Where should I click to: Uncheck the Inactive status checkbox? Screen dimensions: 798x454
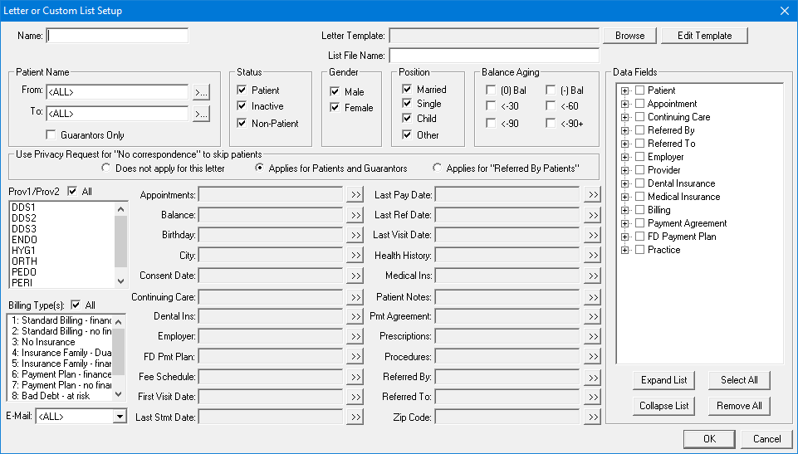pos(242,106)
